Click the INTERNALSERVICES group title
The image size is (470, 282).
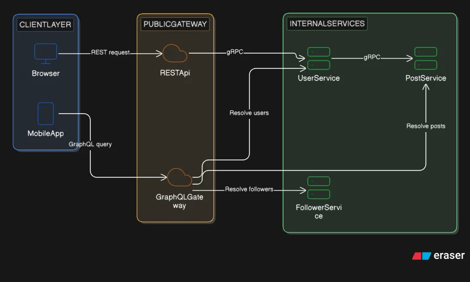(x=327, y=24)
